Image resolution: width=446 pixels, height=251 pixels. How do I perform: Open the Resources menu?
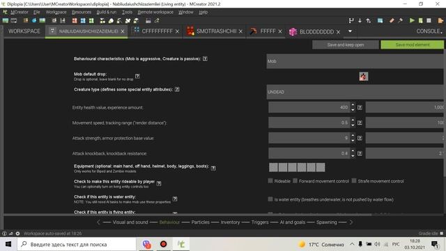[x=82, y=12]
